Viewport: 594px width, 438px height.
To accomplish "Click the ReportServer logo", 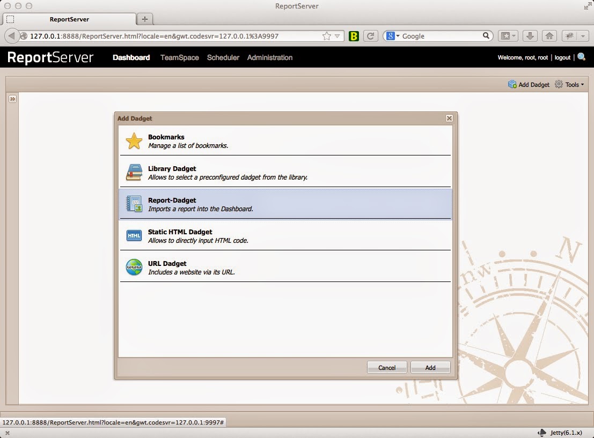I will [50, 57].
